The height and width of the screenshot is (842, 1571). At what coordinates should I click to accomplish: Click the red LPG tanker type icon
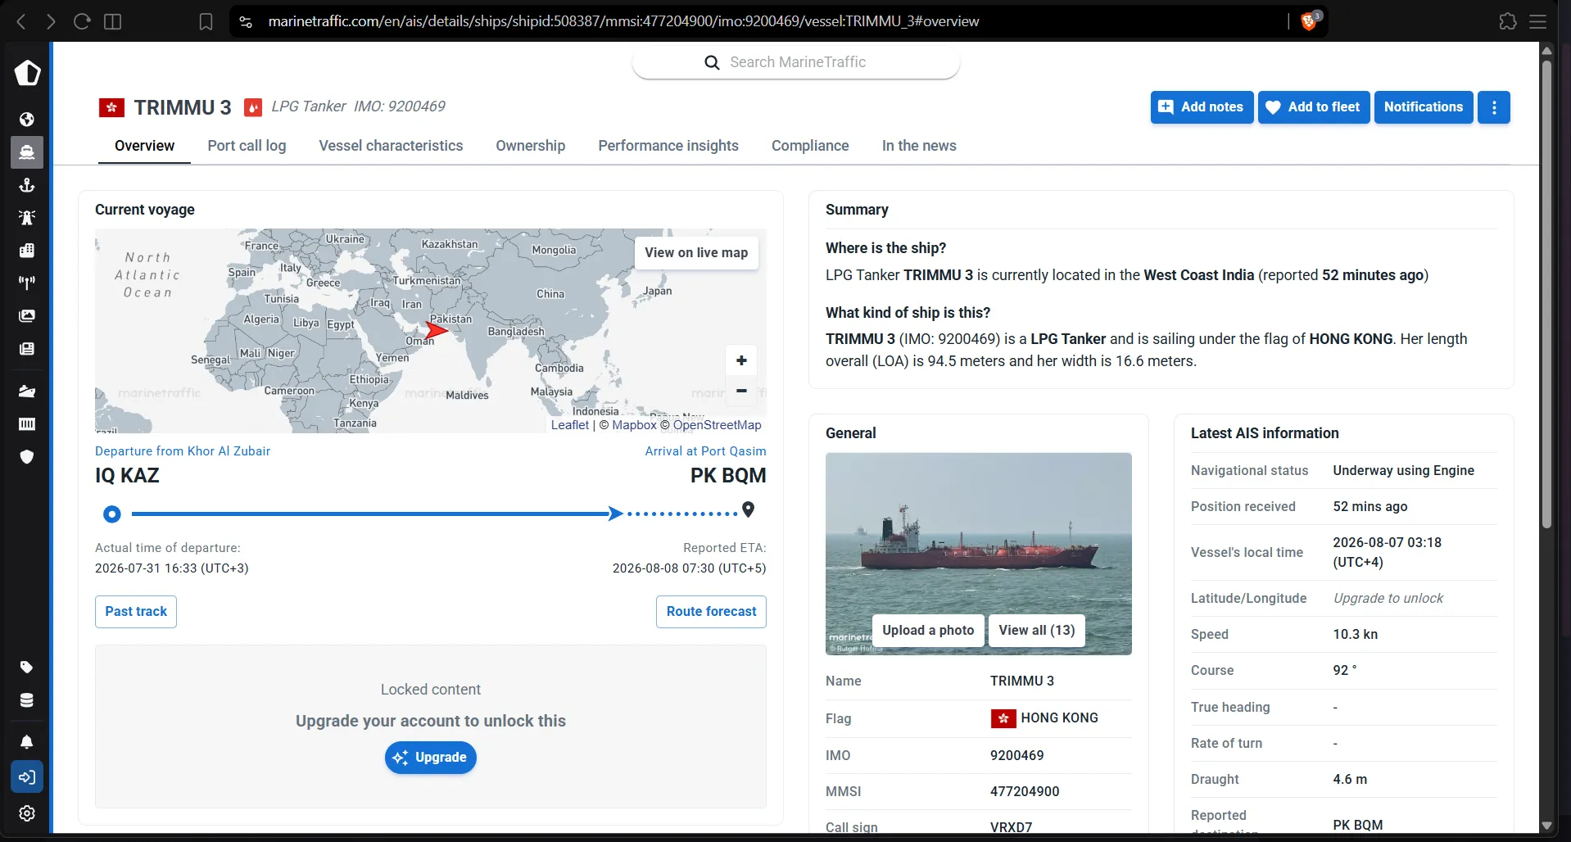pyautogui.click(x=253, y=107)
